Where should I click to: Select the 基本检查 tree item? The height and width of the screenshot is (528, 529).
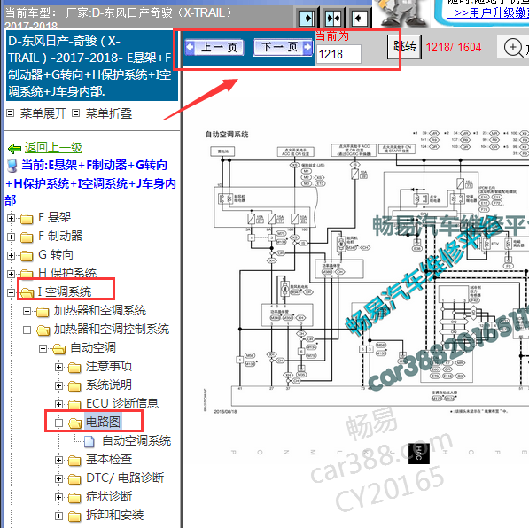coord(109,459)
